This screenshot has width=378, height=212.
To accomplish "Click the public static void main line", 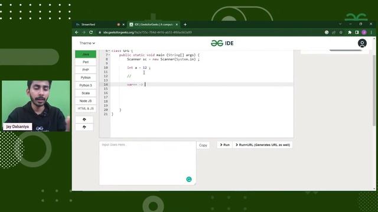I will (159, 55).
